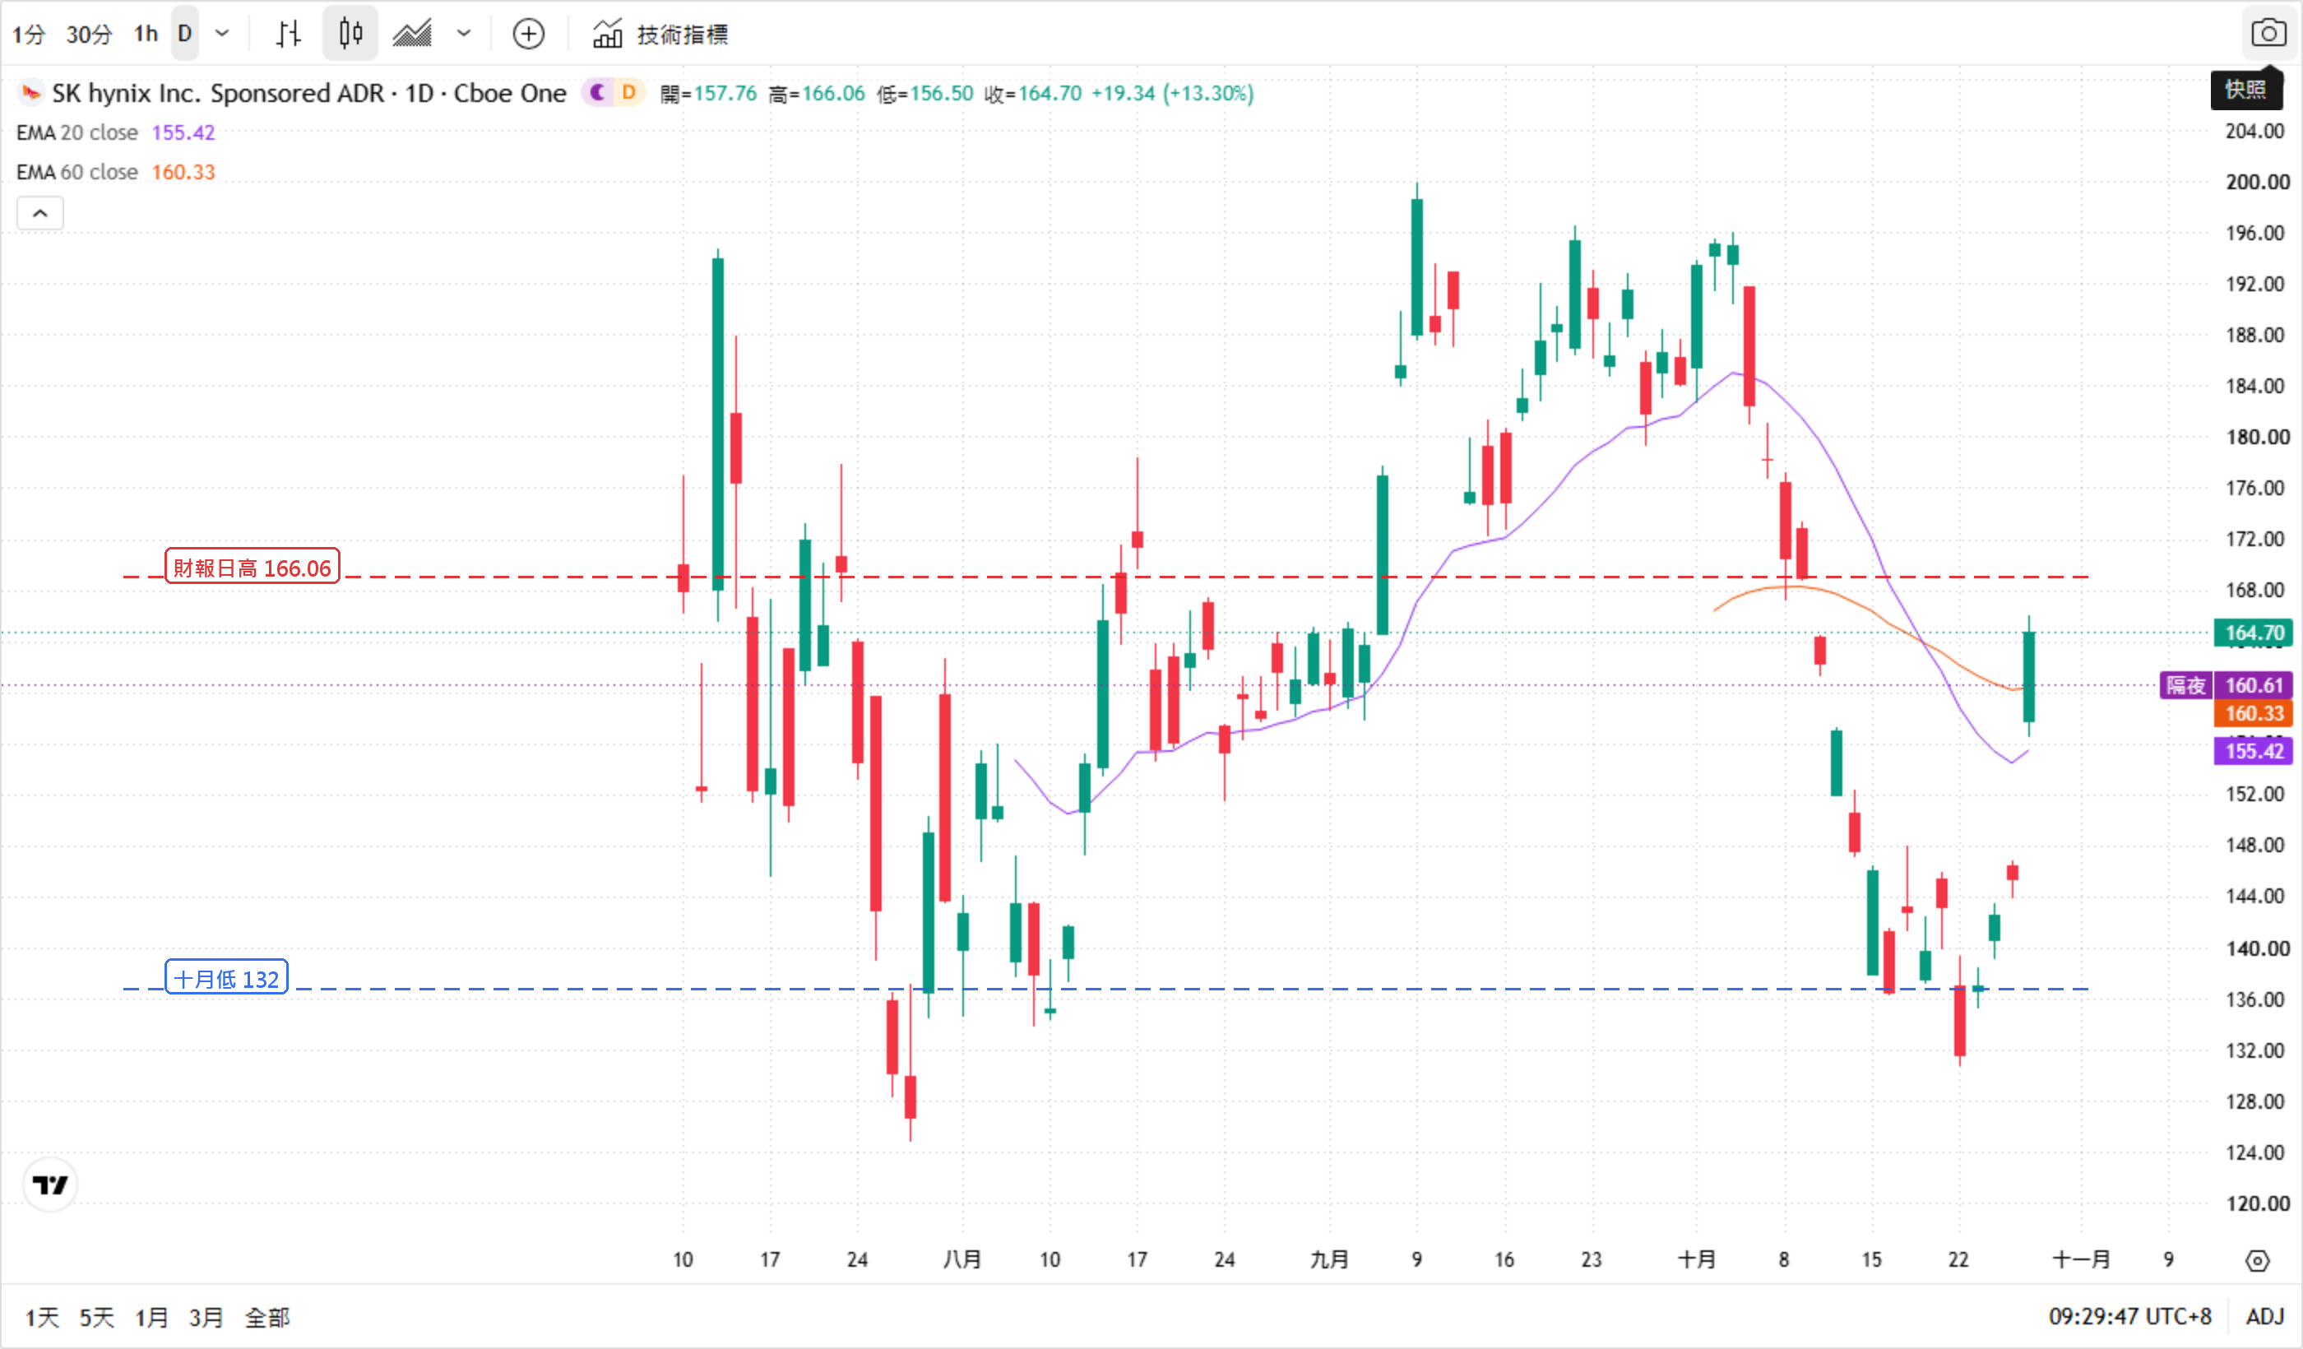Click the 160.33 EMA price axis label
This screenshot has width=2303, height=1349.
(x=2254, y=713)
